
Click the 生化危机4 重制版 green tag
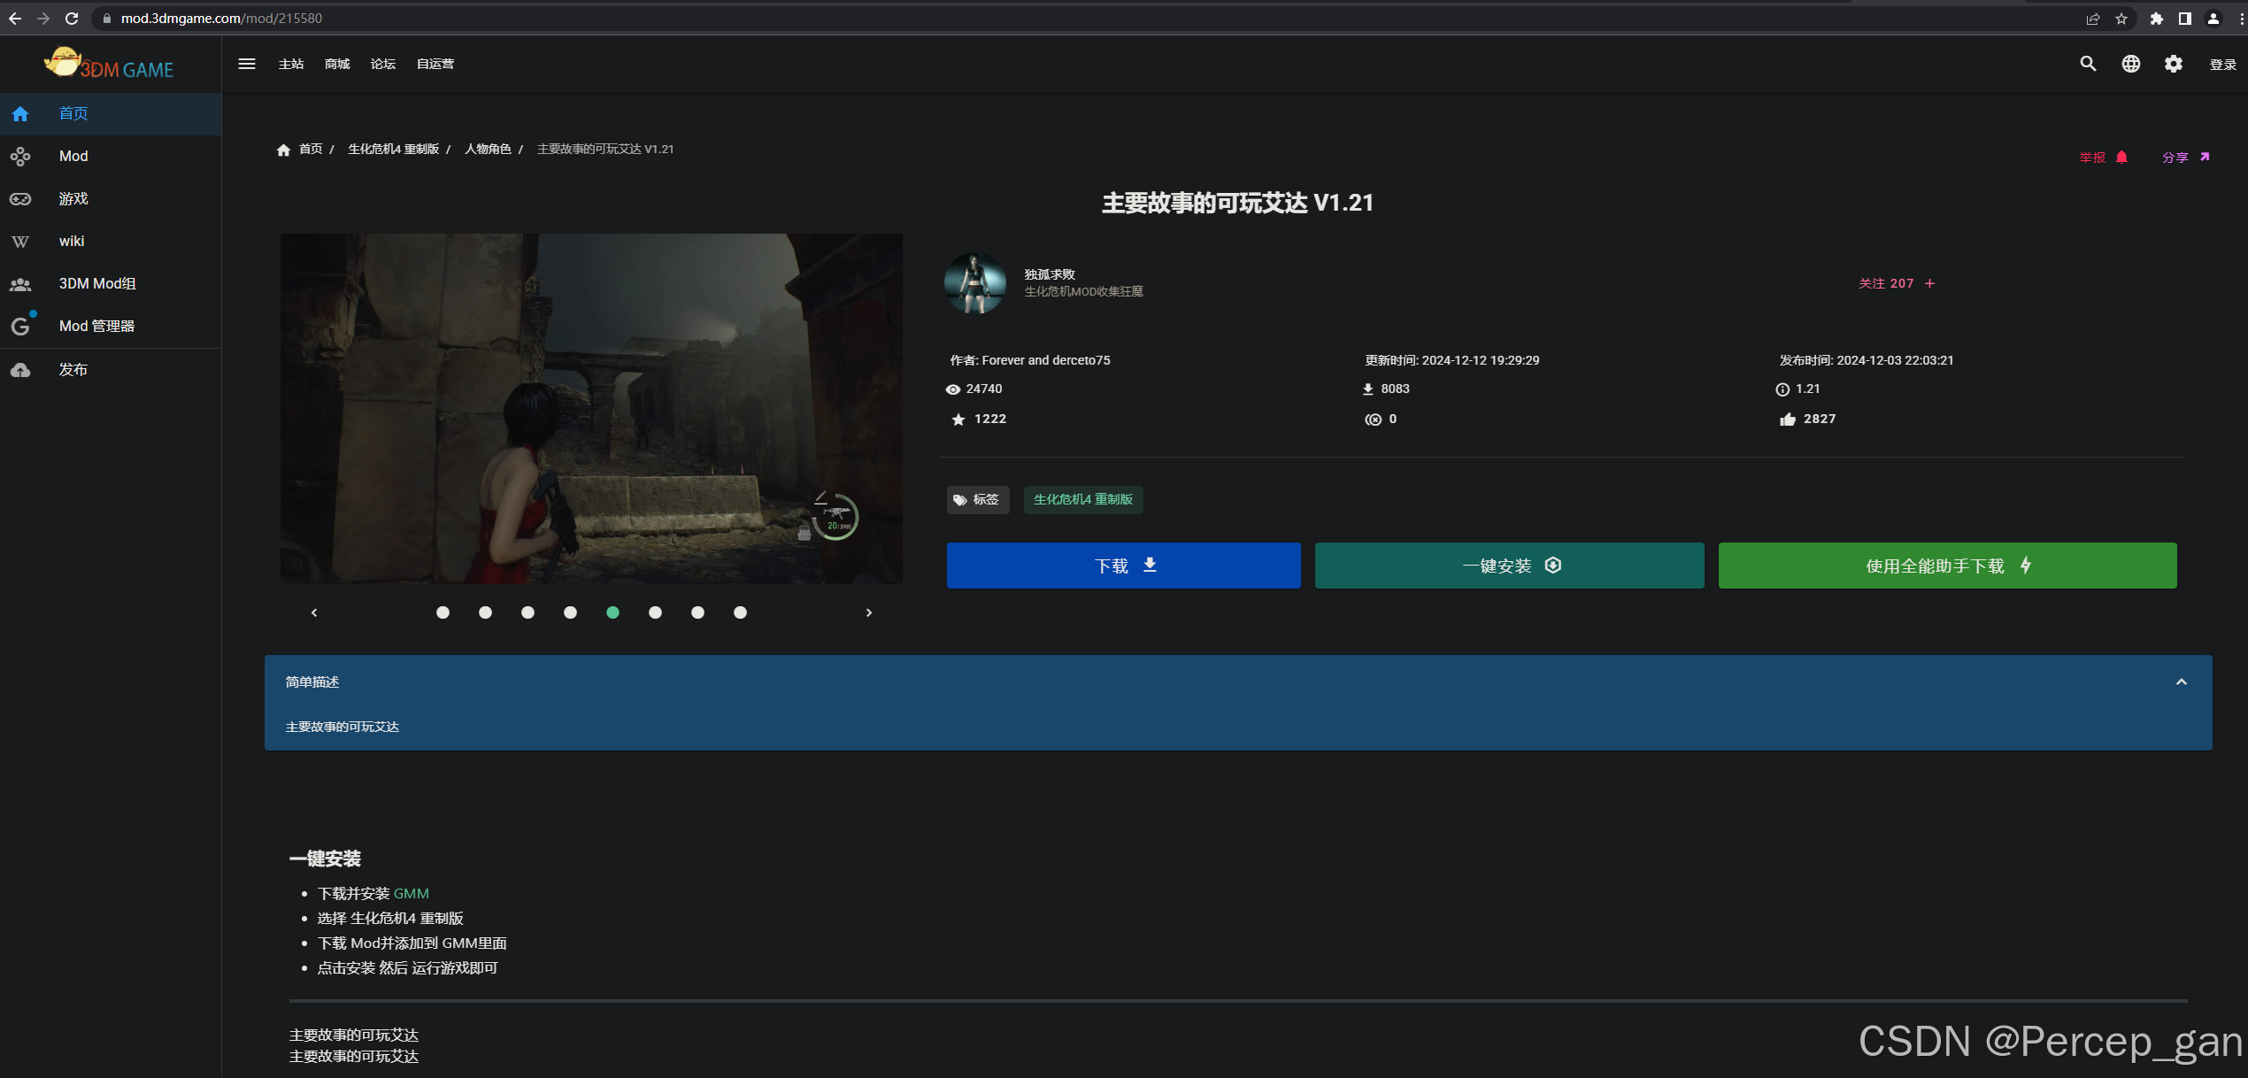coord(1082,499)
